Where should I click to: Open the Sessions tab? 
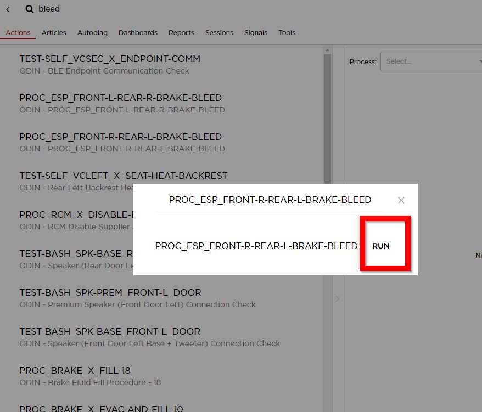click(x=219, y=32)
